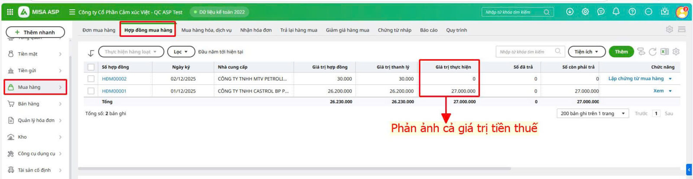Open contract link HĐM00001

(x=114, y=91)
